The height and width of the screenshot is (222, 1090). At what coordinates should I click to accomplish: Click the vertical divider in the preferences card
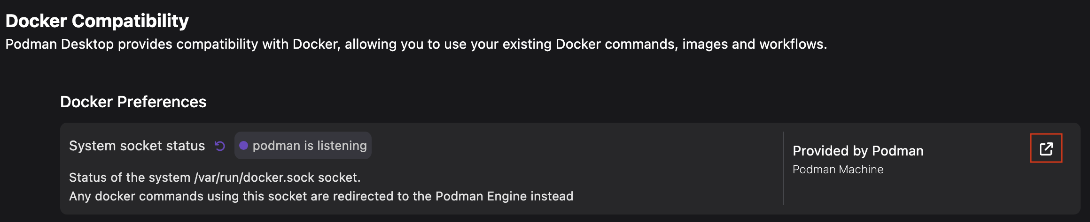[783, 168]
